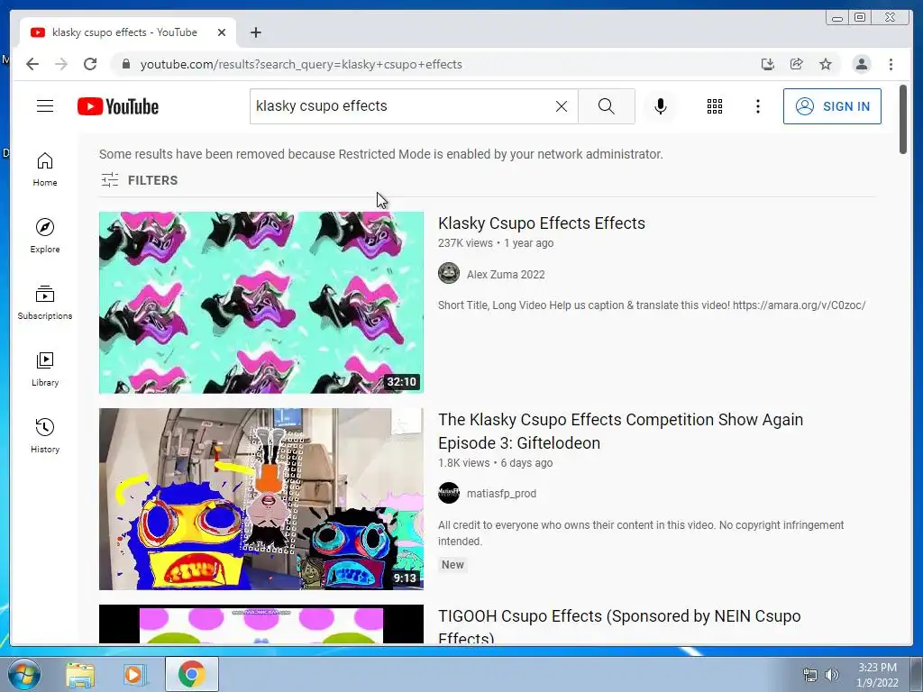Submit search with the magnifier button
This screenshot has width=923, height=692.
click(x=607, y=106)
